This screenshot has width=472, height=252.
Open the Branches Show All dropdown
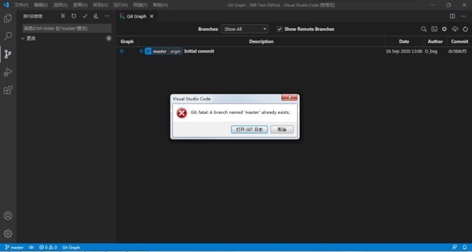point(245,29)
